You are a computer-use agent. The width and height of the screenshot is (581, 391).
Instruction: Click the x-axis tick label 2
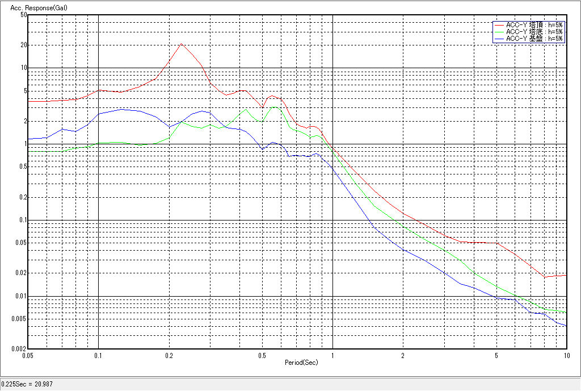[x=402, y=356]
